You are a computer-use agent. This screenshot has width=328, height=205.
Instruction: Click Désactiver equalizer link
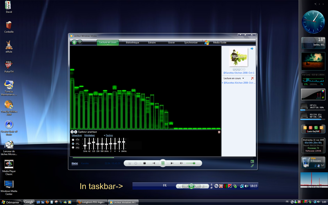(x=77, y=135)
